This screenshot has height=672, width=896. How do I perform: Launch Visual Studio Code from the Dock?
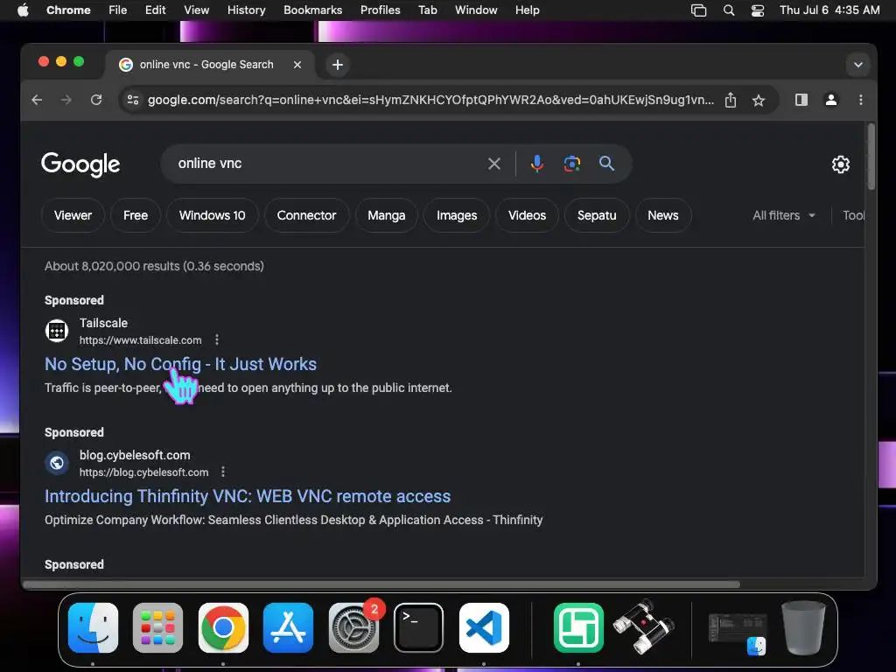[483, 627]
